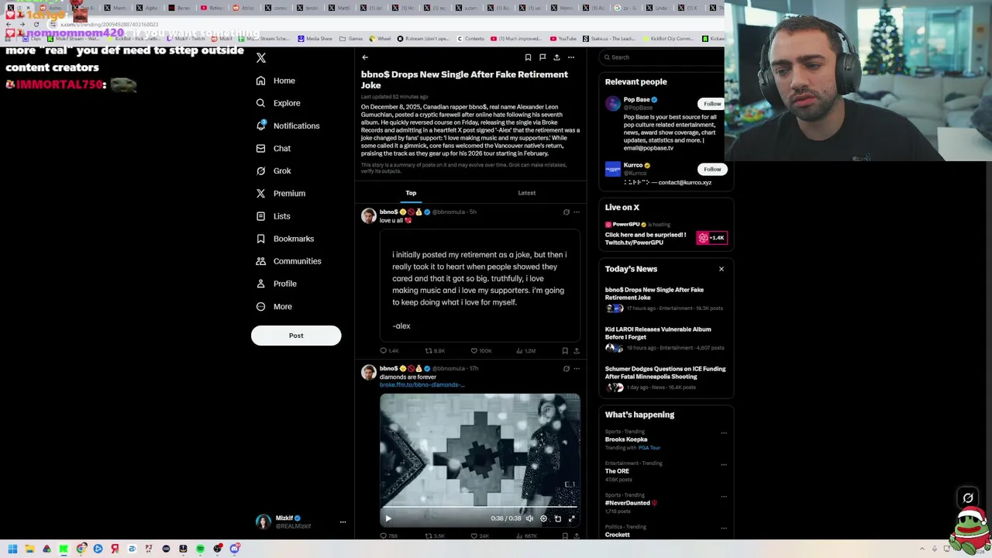Click the X logo above the sidebar
The width and height of the screenshot is (992, 558).
261,58
